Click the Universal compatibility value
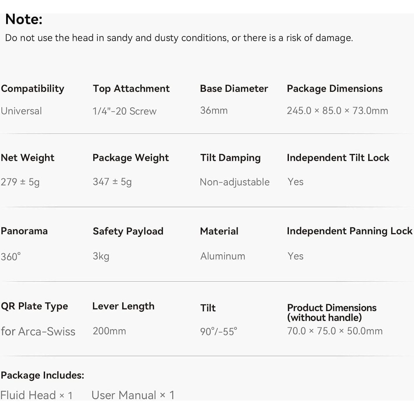Image resolution: width=414 pixels, height=414 pixels. 21,111
